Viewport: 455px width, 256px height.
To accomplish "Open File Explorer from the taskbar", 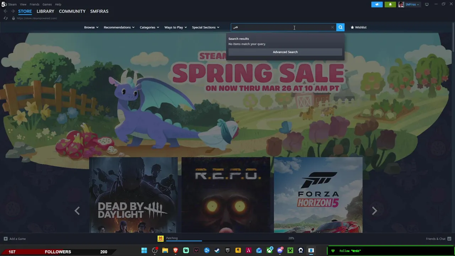I will 165,251.
